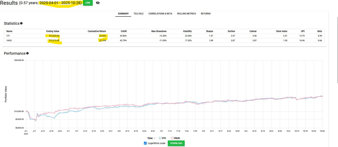The height and width of the screenshot is (147, 338).
Task: Click the $10,000.00 y-axis label
Action: [x=18, y=111]
